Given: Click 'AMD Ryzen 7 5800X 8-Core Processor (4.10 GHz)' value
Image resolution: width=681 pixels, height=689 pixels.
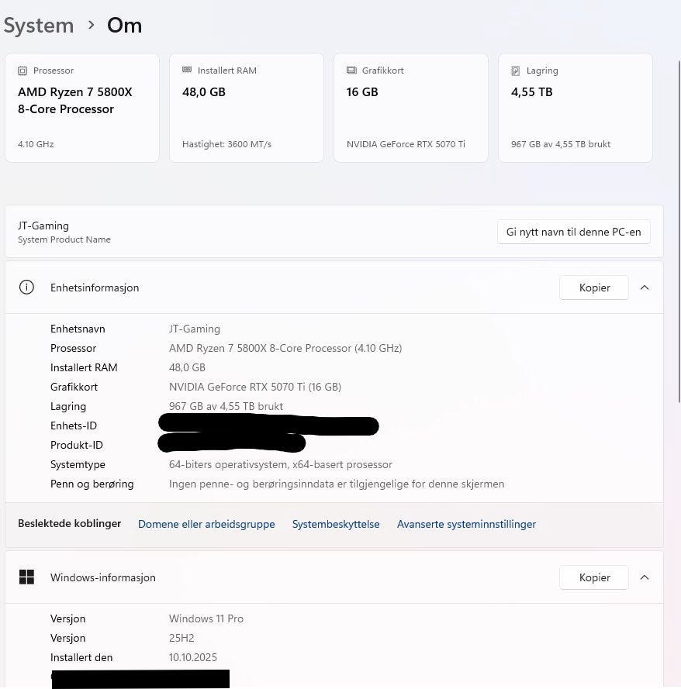Looking at the screenshot, I should coord(285,348).
